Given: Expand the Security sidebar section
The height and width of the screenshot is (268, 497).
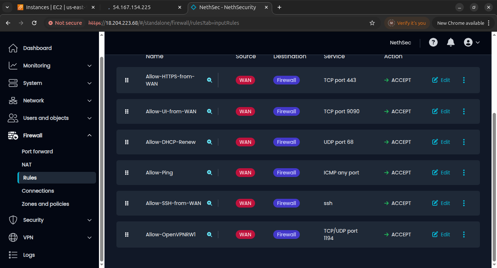Looking at the screenshot, I should [x=50, y=220].
